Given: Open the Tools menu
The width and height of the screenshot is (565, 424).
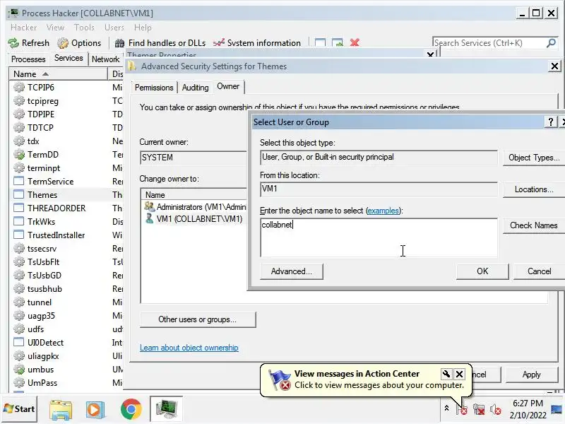Looking at the screenshot, I should pyautogui.click(x=84, y=28).
